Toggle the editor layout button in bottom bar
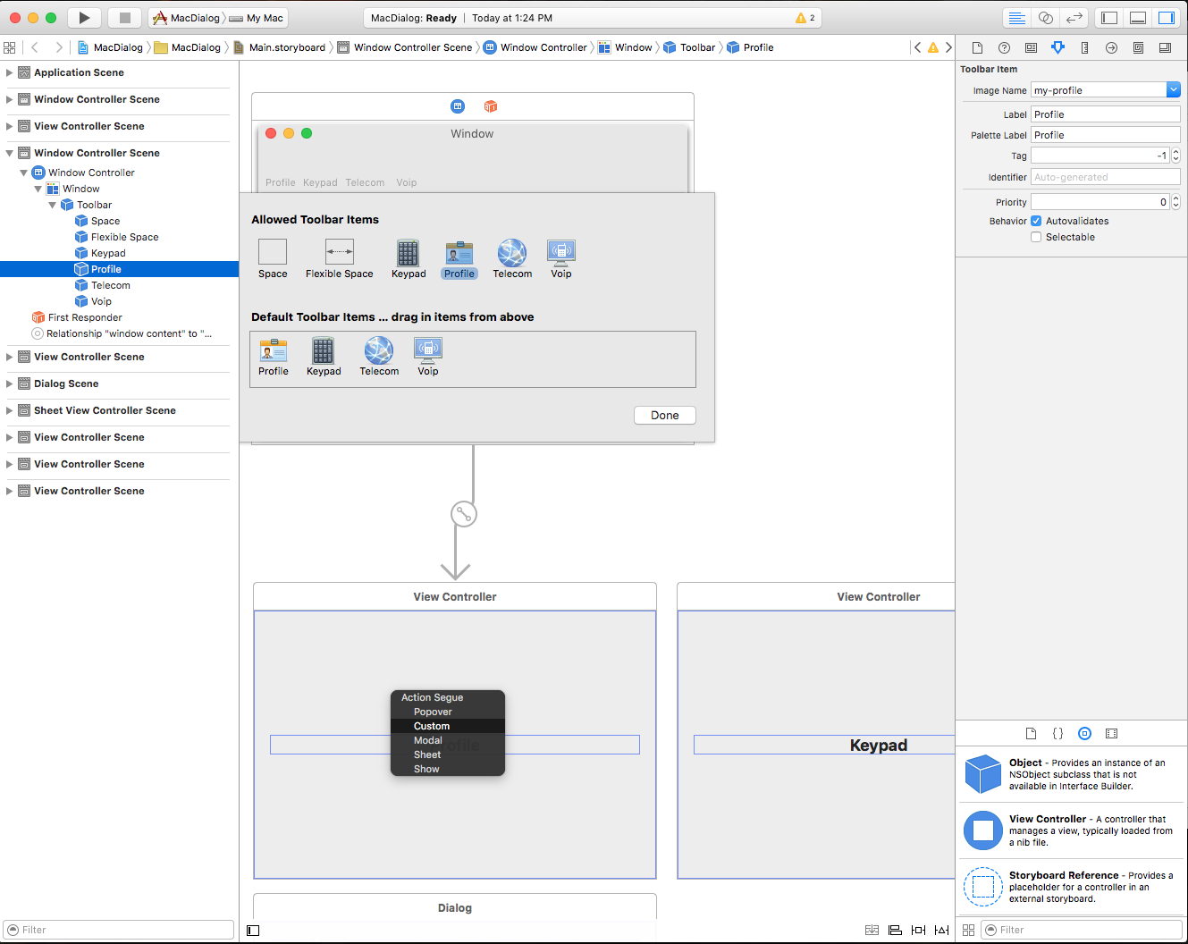 pyautogui.click(x=895, y=930)
